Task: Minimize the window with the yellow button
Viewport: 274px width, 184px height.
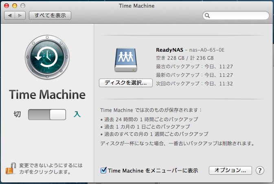Action: pyautogui.click(x=15, y=6)
